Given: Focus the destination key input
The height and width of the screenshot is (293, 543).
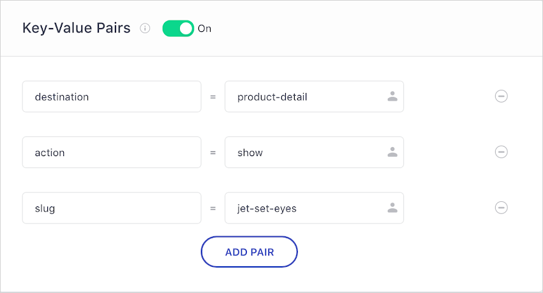Looking at the screenshot, I should [112, 97].
